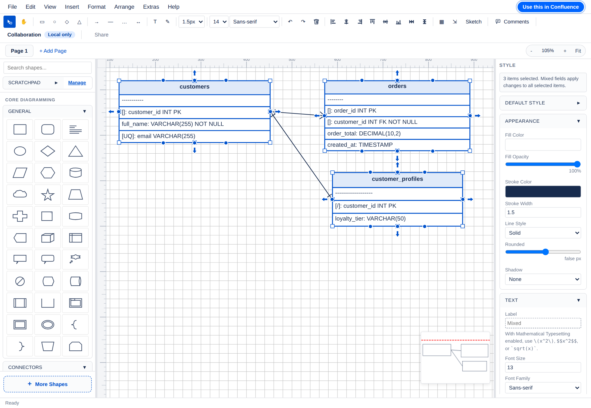Align selected shapes to the top
The image size is (591, 408).
coord(372,22)
